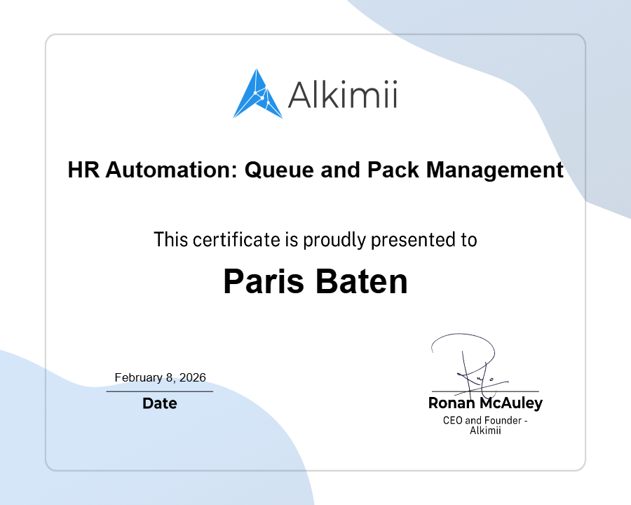Select the name Ronan McAuley below the signature

[x=485, y=403]
